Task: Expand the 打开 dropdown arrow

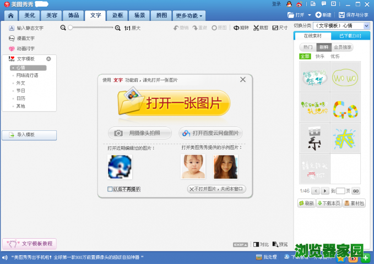Action: 310,15
